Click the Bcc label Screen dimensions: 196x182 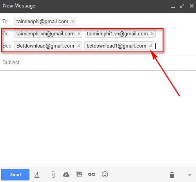tap(7, 46)
